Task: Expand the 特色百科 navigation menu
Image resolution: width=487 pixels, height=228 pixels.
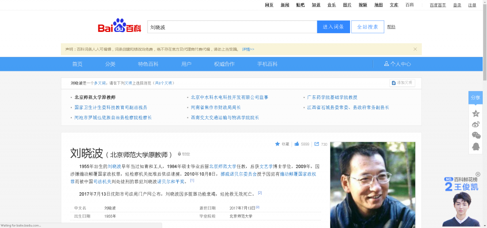Action: coord(148,64)
